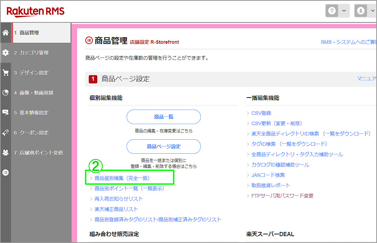
Task: Select the people icon for 店舗別ポイント変倍
Action: point(6,152)
